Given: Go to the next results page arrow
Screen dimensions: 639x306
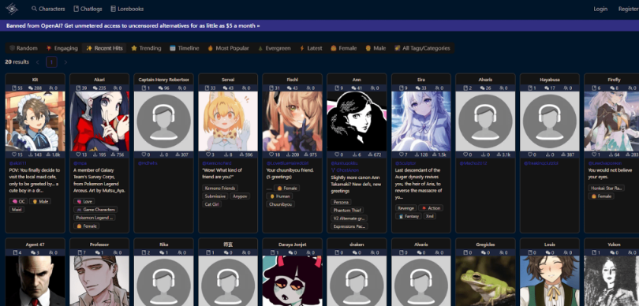Looking at the screenshot, I should coord(65,62).
